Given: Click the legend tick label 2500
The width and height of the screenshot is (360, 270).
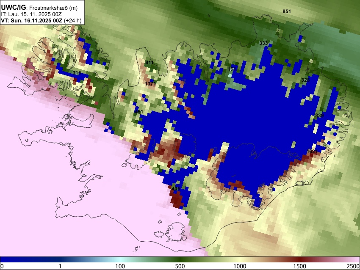Looking at the screenshot, I should pyautogui.click(x=353, y=266).
